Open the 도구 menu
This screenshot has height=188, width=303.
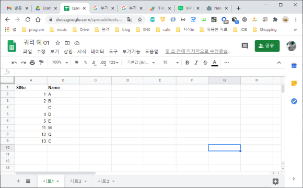(x=113, y=52)
